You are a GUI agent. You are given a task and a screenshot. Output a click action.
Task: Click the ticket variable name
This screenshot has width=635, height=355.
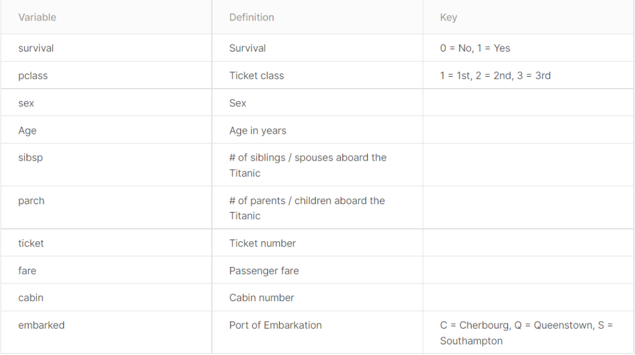tap(31, 244)
